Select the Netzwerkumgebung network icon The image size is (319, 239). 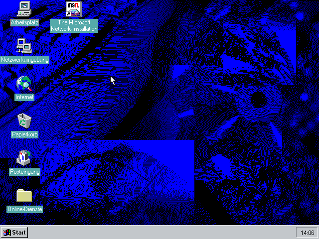point(24,46)
